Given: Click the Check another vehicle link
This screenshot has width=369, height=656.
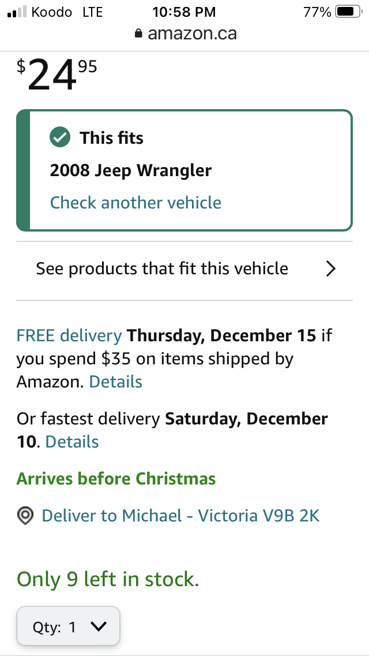Looking at the screenshot, I should (x=135, y=203).
